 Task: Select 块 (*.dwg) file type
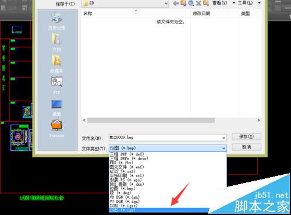point(168,193)
